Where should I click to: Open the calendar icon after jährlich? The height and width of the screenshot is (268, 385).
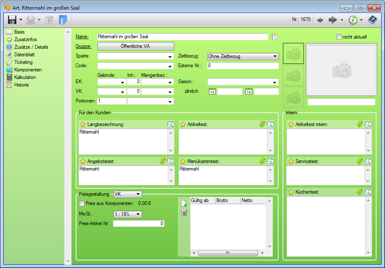tap(212, 92)
